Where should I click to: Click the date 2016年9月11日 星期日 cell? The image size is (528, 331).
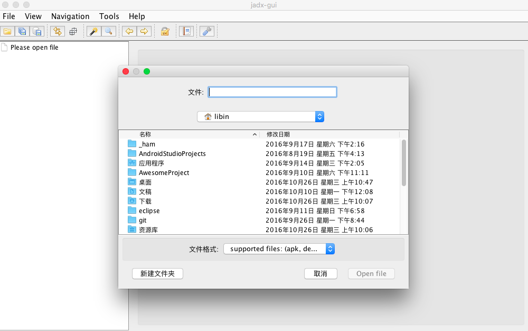(315, 210)
